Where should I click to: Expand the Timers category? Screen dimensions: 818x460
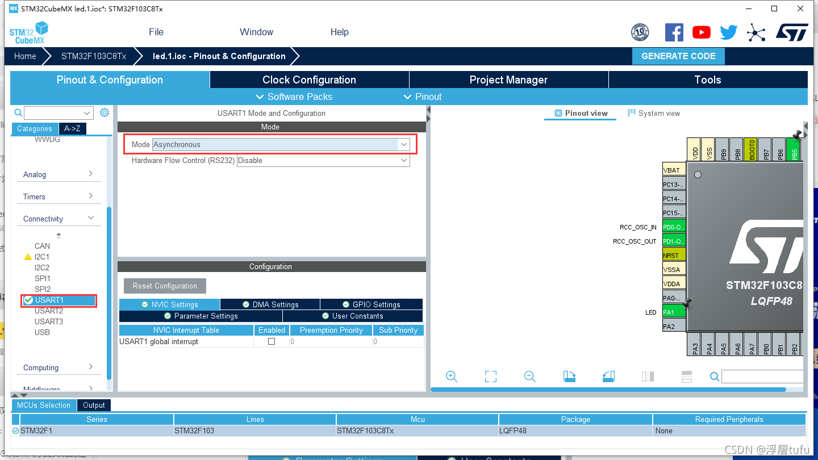(x=59, y=196)
